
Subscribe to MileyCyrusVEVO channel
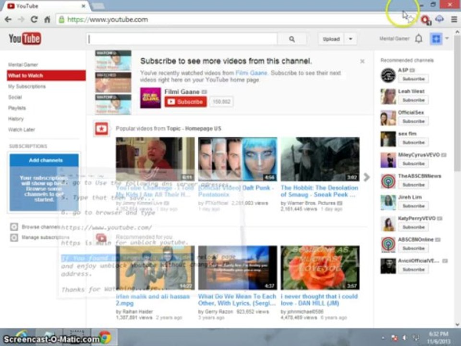[413, 163]
